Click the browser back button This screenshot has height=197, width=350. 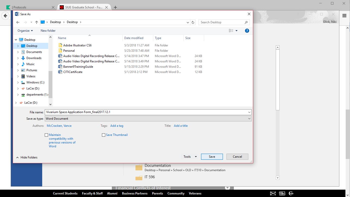pyautogui.click(x=5, y=16)
